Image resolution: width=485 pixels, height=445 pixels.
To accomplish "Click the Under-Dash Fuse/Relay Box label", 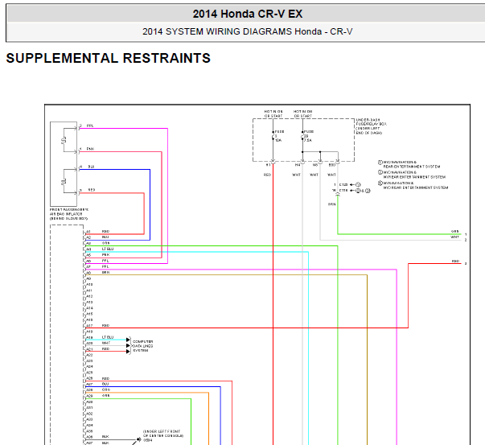I will [371, 126].
